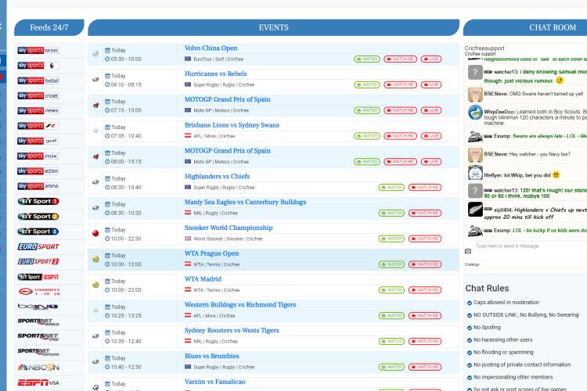587x391 pixels.
Task: Open the Sportsnet World feed
Action: click(38, 321)
